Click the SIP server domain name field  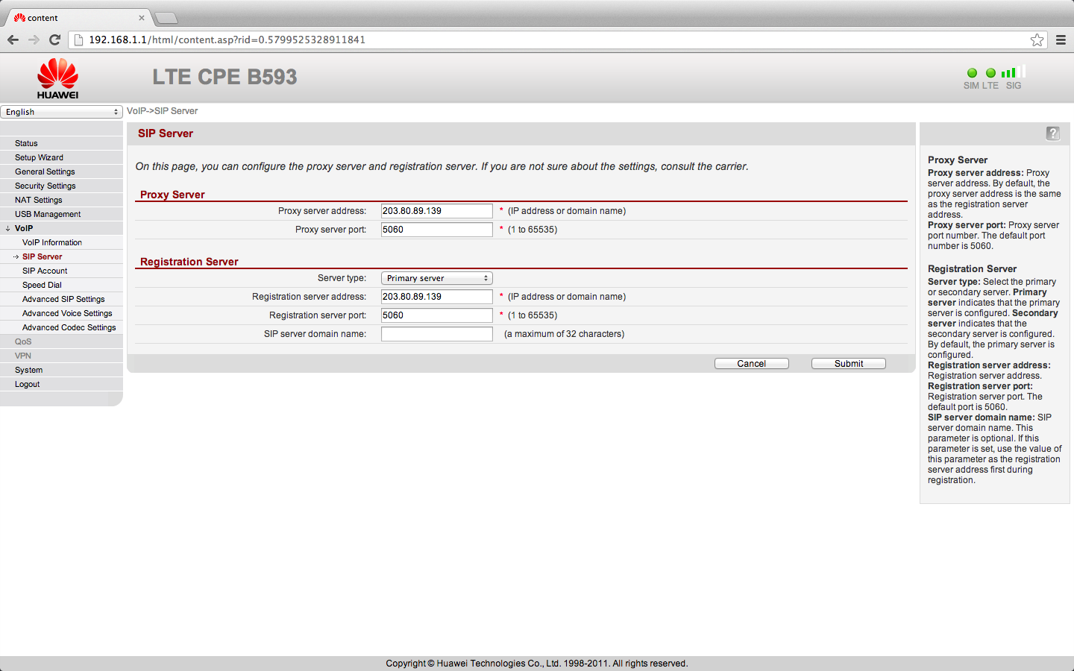pos(437,334)
